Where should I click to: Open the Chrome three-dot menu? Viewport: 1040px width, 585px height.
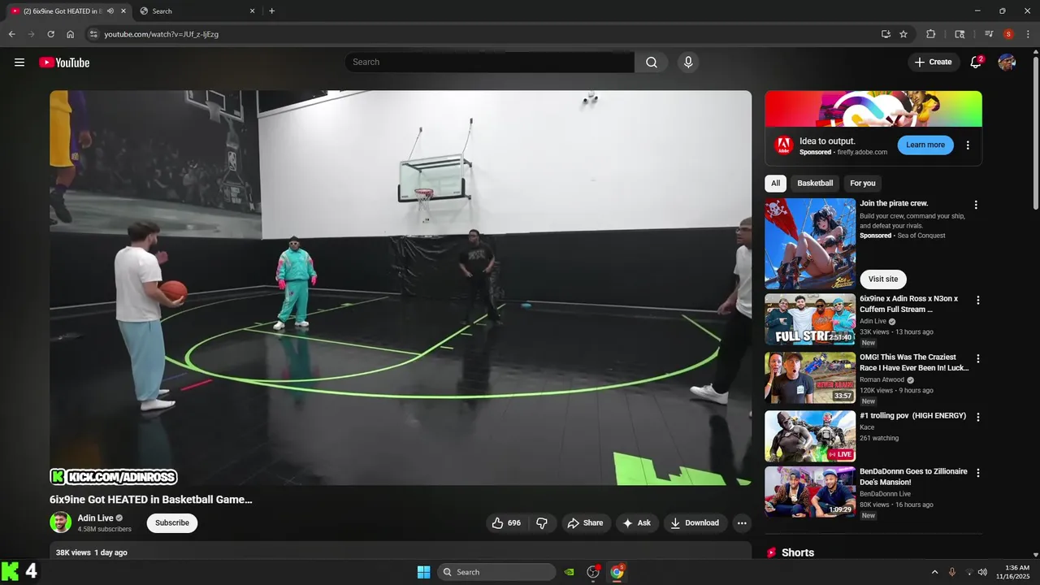click(1028, 34)
